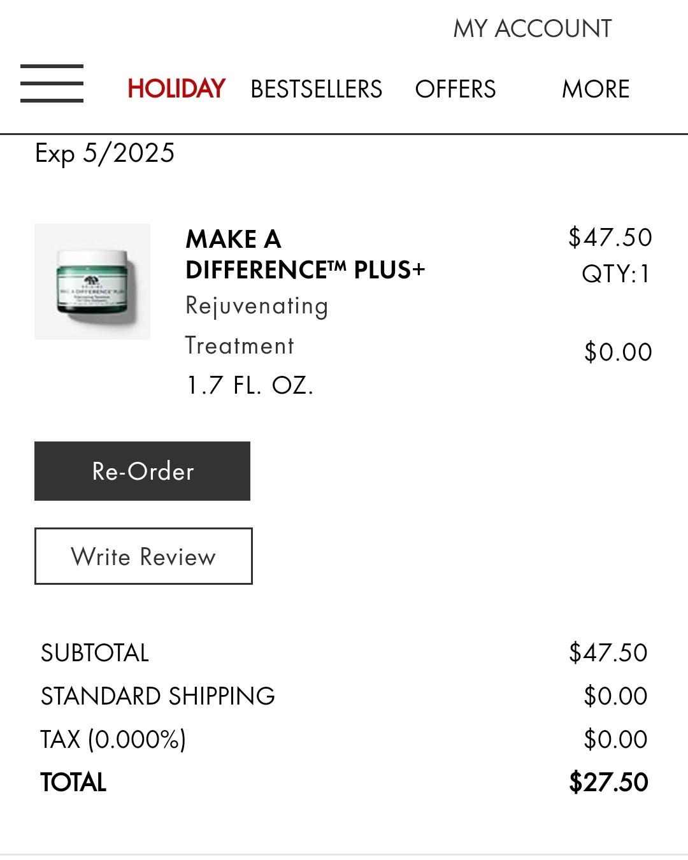688x860 pixels.
Task: Click the Re-Order button
Action: (x=142, y=471)
